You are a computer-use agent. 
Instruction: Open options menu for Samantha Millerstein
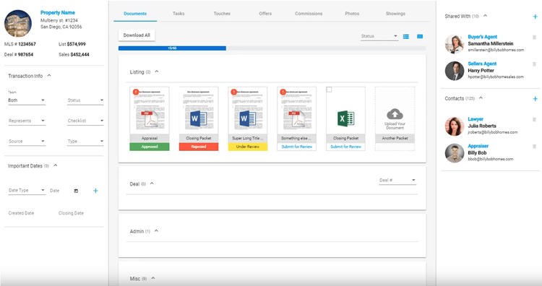pyautogui.click(x=534, y=37)
